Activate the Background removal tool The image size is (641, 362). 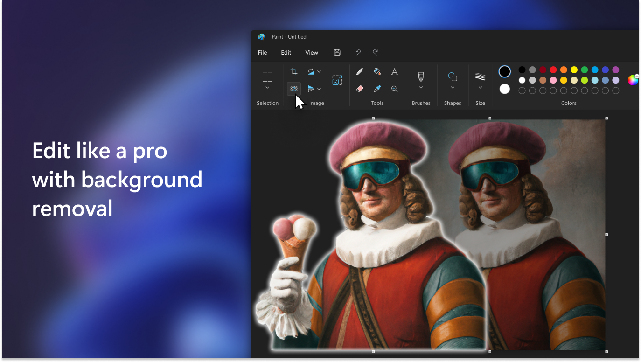(294, 89)
